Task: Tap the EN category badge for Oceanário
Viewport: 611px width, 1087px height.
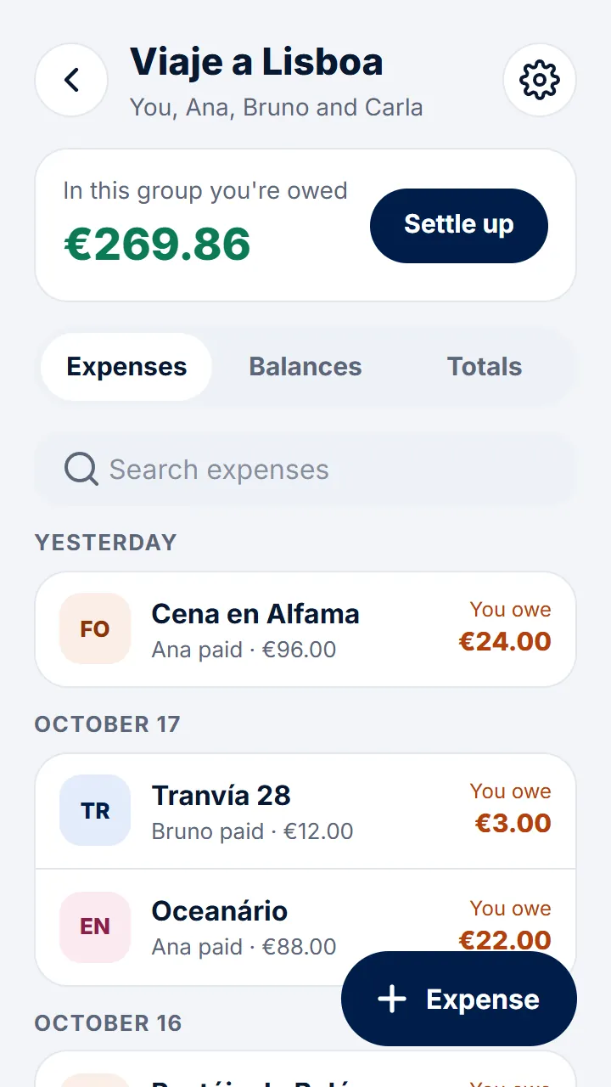Action: [95, 927]
